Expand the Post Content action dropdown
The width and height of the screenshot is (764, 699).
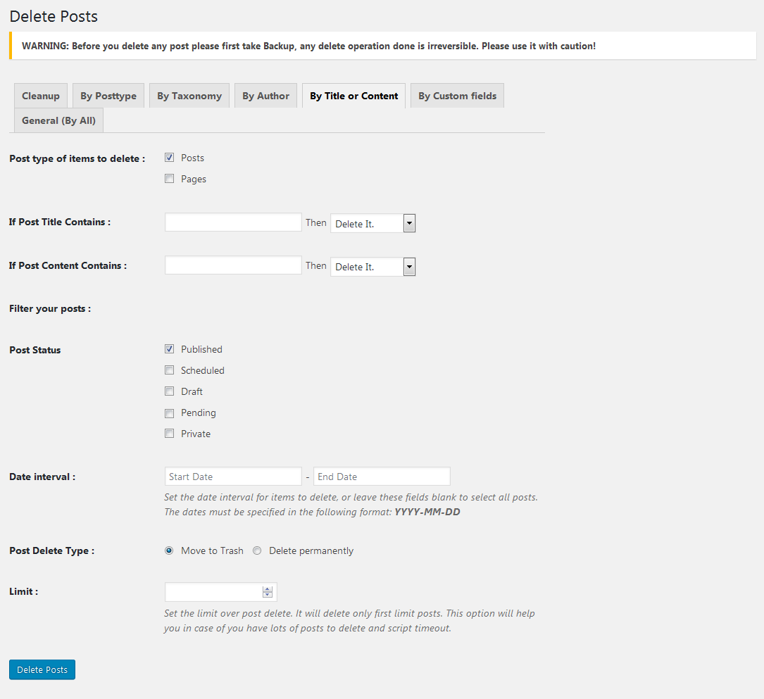tap(372, 267)
